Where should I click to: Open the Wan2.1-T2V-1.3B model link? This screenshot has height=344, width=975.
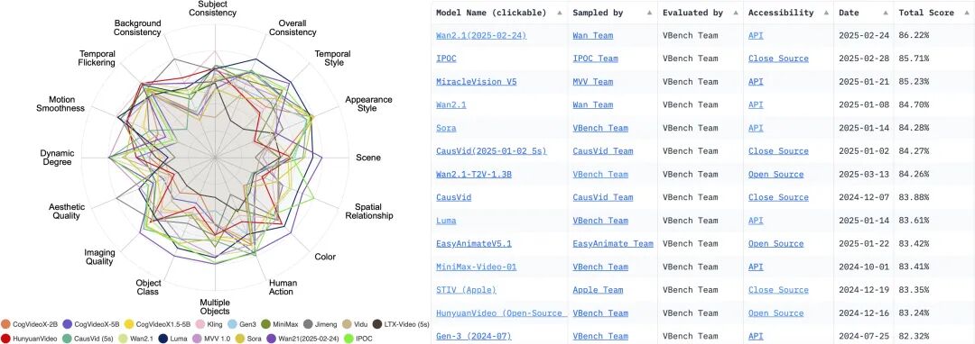[474, 174]
